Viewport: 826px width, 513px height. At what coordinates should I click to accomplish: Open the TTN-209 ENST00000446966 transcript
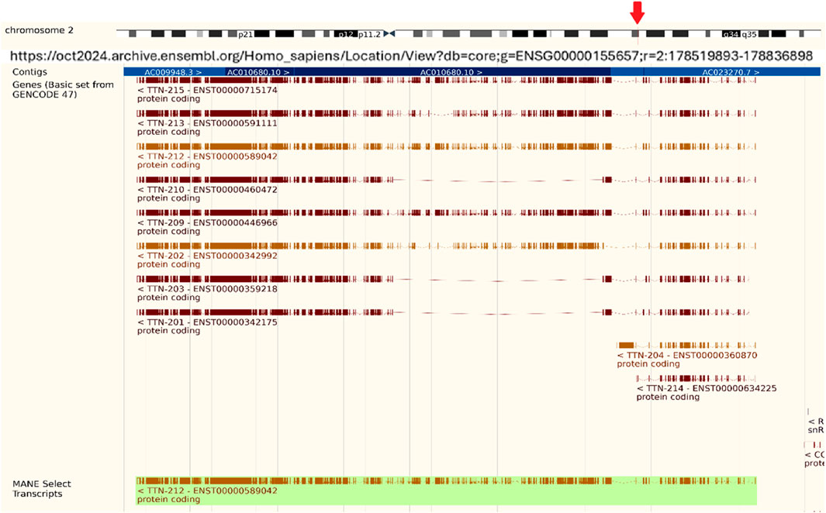(207, 223)
